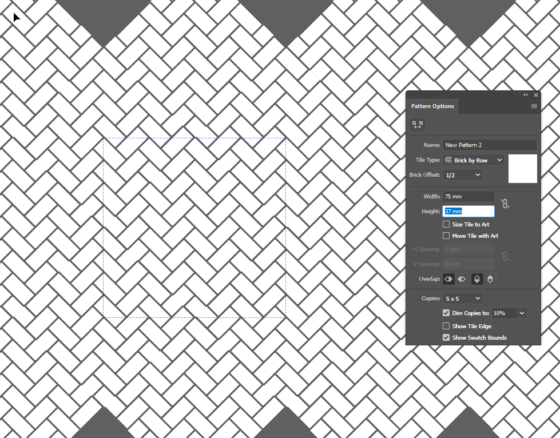Toggle the width and height proportion link

505,204
